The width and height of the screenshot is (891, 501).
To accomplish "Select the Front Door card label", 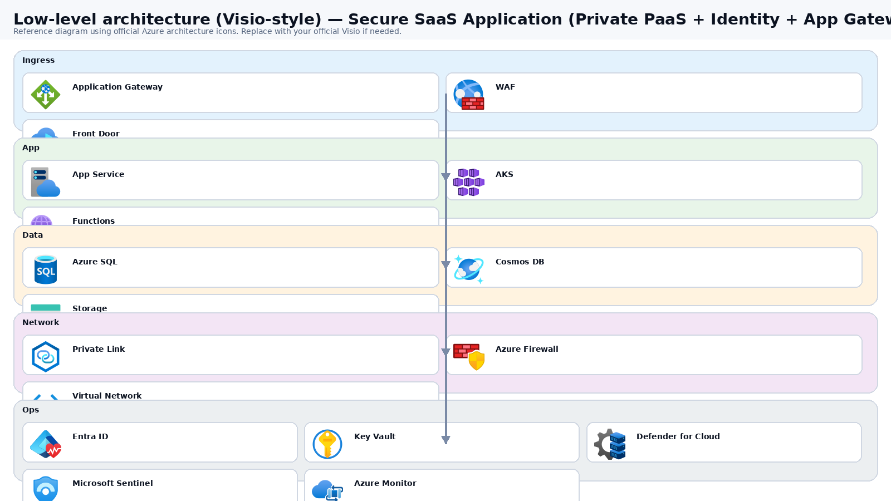I will pyautogui.click(x=96, y=134).
